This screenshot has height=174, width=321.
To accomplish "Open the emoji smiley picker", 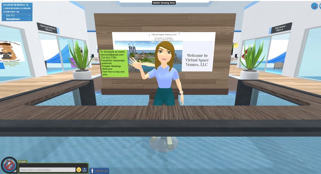I will pos(79,170).
